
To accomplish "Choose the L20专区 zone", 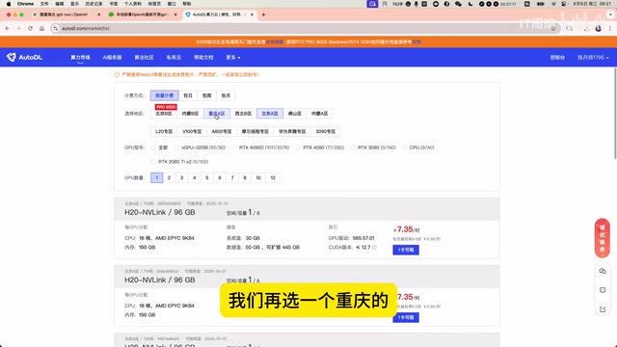I will click(164, 131).
